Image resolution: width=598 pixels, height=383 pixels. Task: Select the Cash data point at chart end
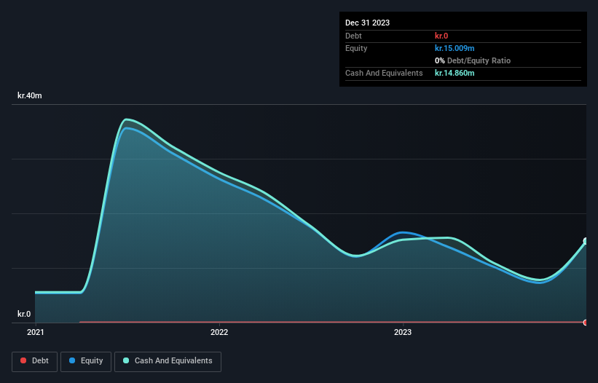[586, 241]
